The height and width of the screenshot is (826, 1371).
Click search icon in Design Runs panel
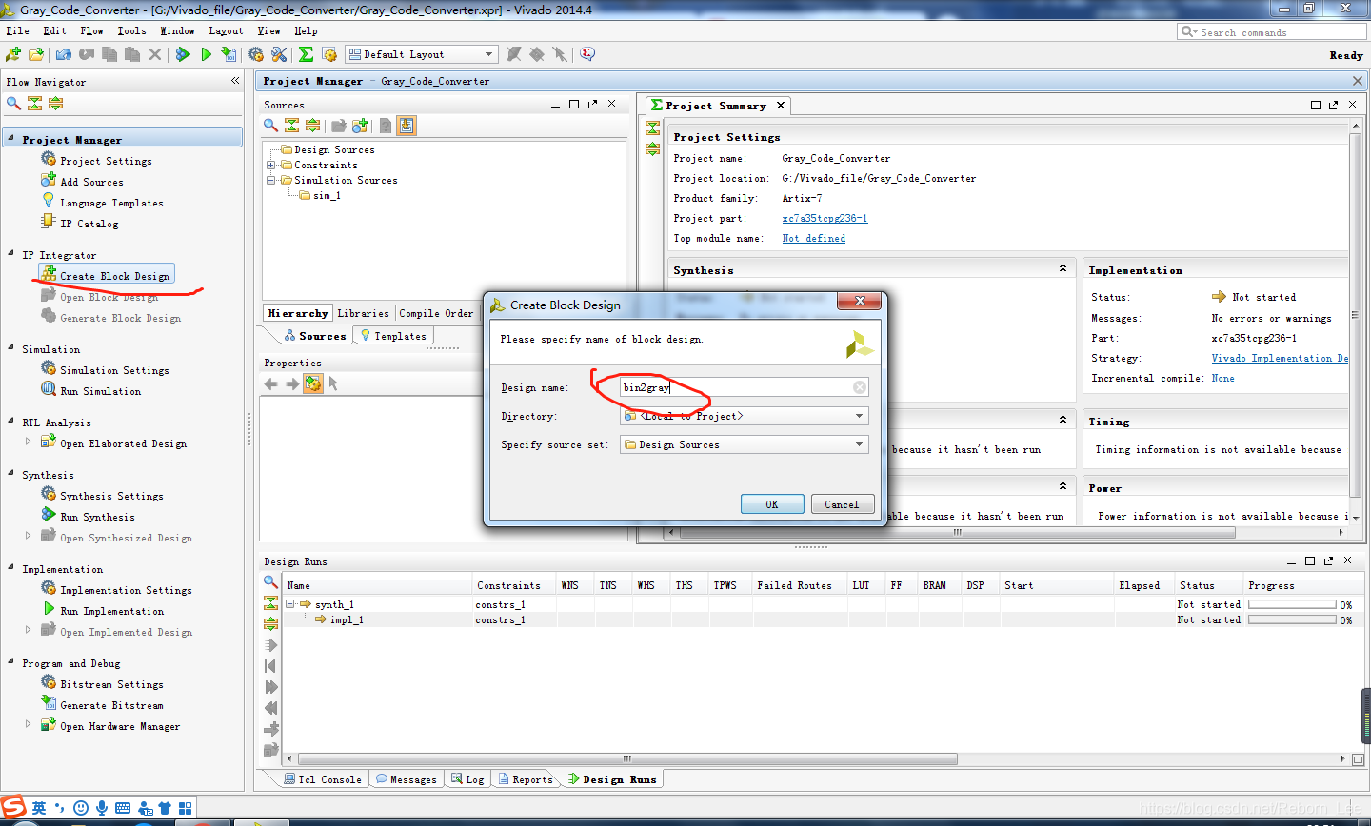coord(271,581)
